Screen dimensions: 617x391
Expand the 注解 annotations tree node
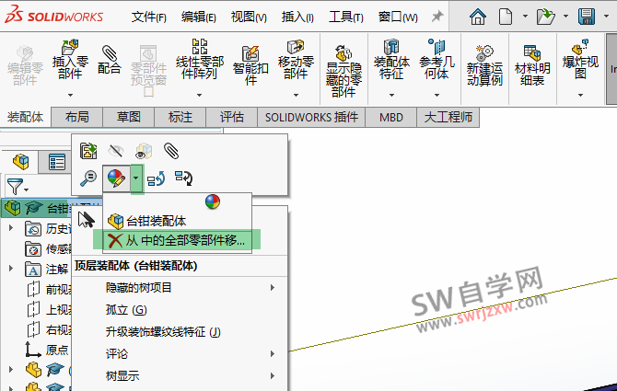pos(11,269)
